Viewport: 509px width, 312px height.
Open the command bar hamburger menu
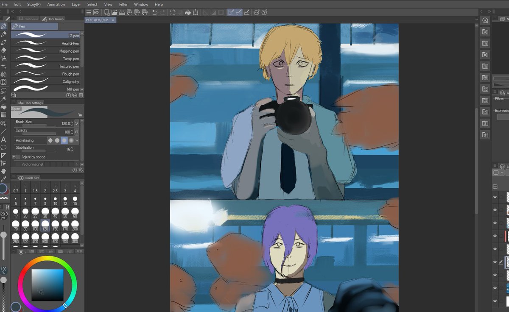click(x=89, y=12)
